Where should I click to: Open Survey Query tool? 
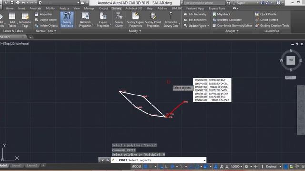[x=119, y=20]
